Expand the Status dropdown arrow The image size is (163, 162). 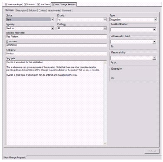(x=53, y=19)
